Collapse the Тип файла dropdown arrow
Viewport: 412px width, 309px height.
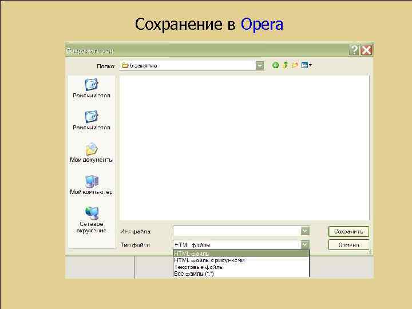tap(305, 245)
